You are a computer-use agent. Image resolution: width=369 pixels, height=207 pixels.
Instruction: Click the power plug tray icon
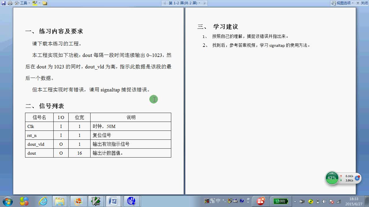pyautogui.click(x=318, y=201)
